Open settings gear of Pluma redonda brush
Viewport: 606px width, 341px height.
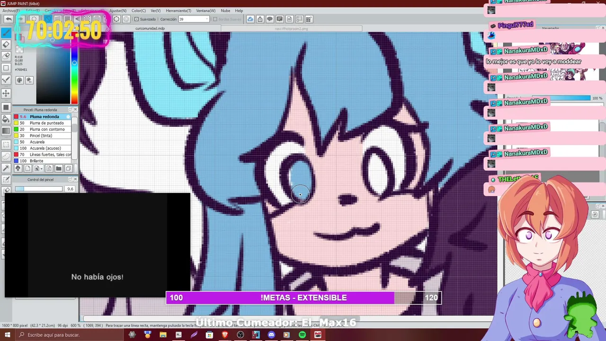point(69,117)
